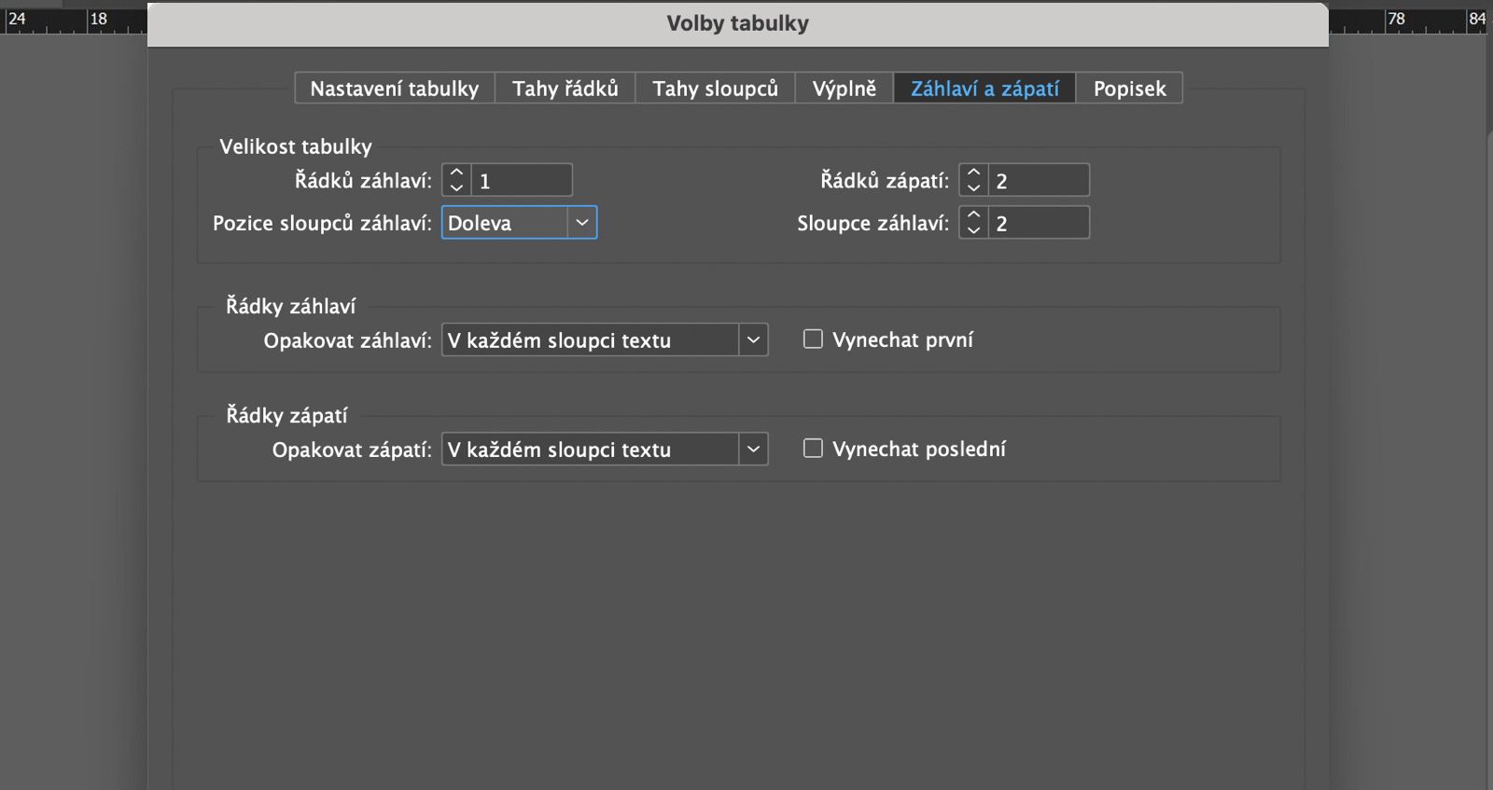Switch to Nastavení tabulky tab
The width and height of the screenshot is (1493, 790).
click(395, 89)
